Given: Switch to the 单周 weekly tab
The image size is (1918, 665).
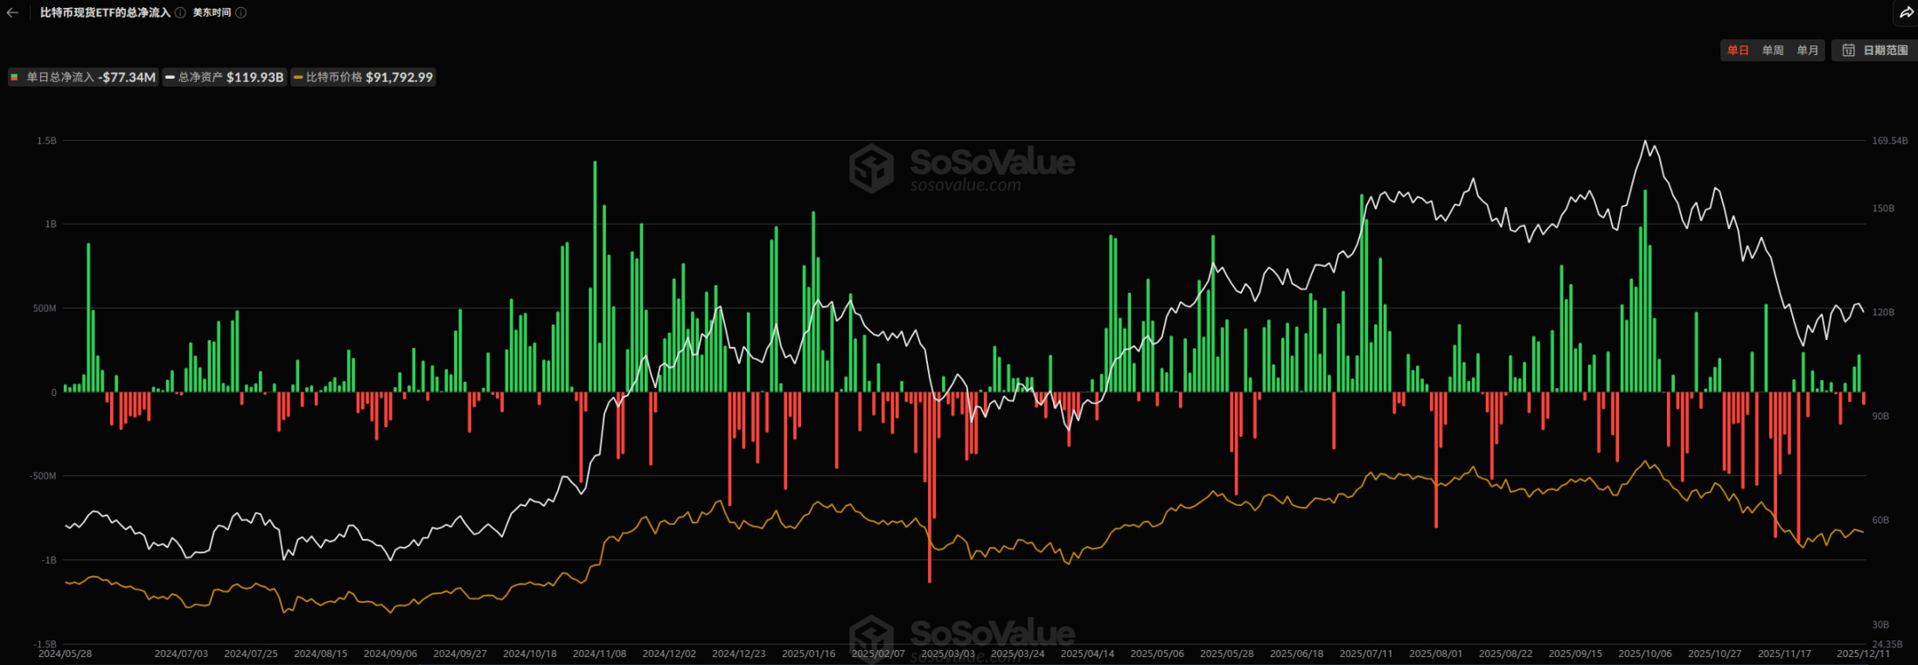Looking at the screenshot, I should click(x=1773, y=51).
